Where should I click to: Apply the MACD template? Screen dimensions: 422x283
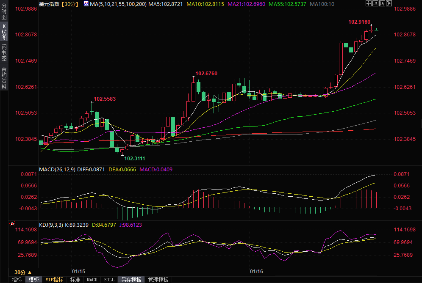pos(92,280)
